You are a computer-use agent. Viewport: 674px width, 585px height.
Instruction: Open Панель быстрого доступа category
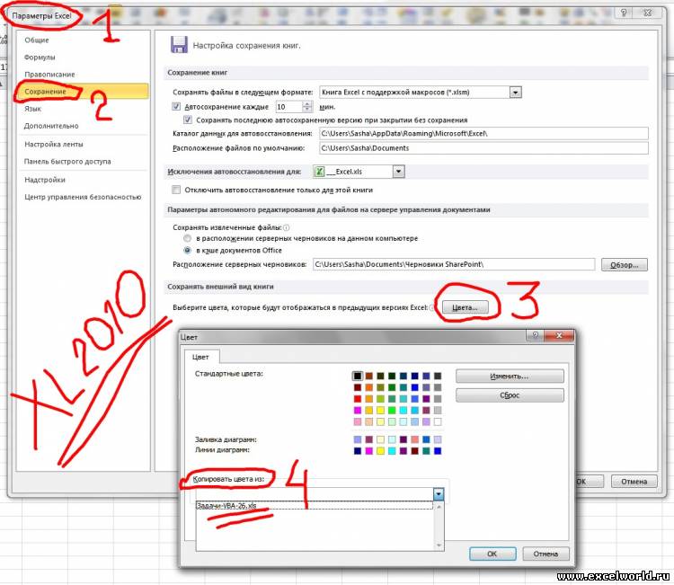(x=67, y=161)
